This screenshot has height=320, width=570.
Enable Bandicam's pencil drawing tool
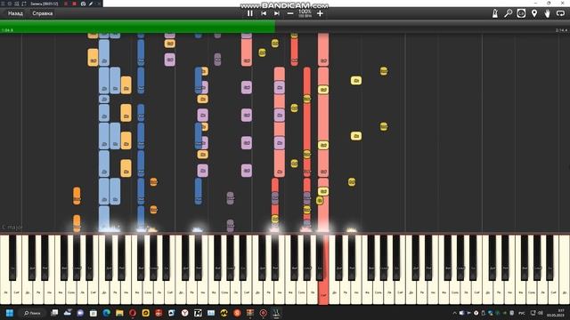(x=91, y=4)
